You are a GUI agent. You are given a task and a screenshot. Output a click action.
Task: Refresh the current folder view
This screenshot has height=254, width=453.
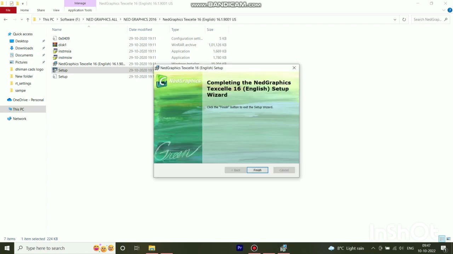404,19
